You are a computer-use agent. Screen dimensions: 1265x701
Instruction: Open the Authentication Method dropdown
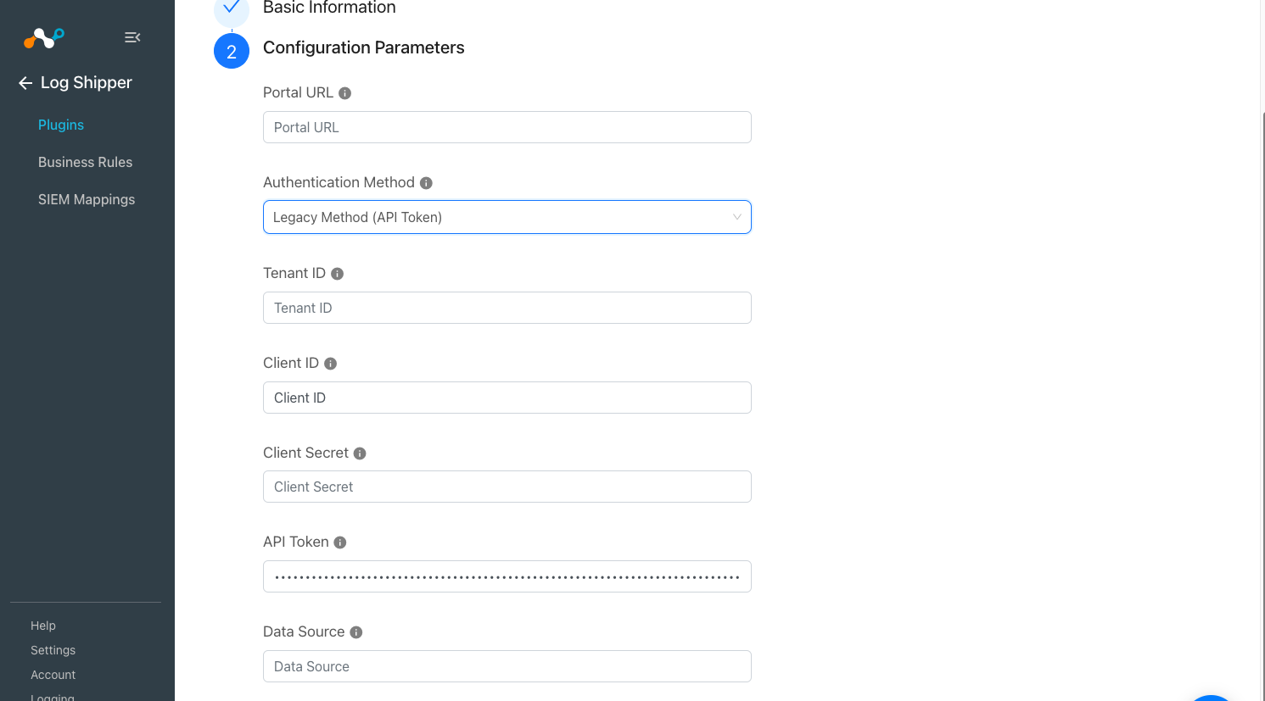[507, 217]
